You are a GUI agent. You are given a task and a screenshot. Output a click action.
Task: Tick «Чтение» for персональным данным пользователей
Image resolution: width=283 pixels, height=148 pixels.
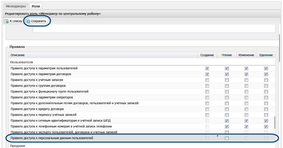pyautogui.click(x=227, y=138)
